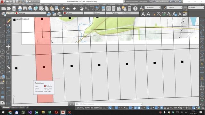205x115 pixels.
Task: Close the command line panel
Action: tap(70, 104)
